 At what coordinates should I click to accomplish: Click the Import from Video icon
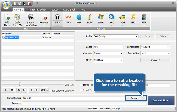tap(30, 17)
